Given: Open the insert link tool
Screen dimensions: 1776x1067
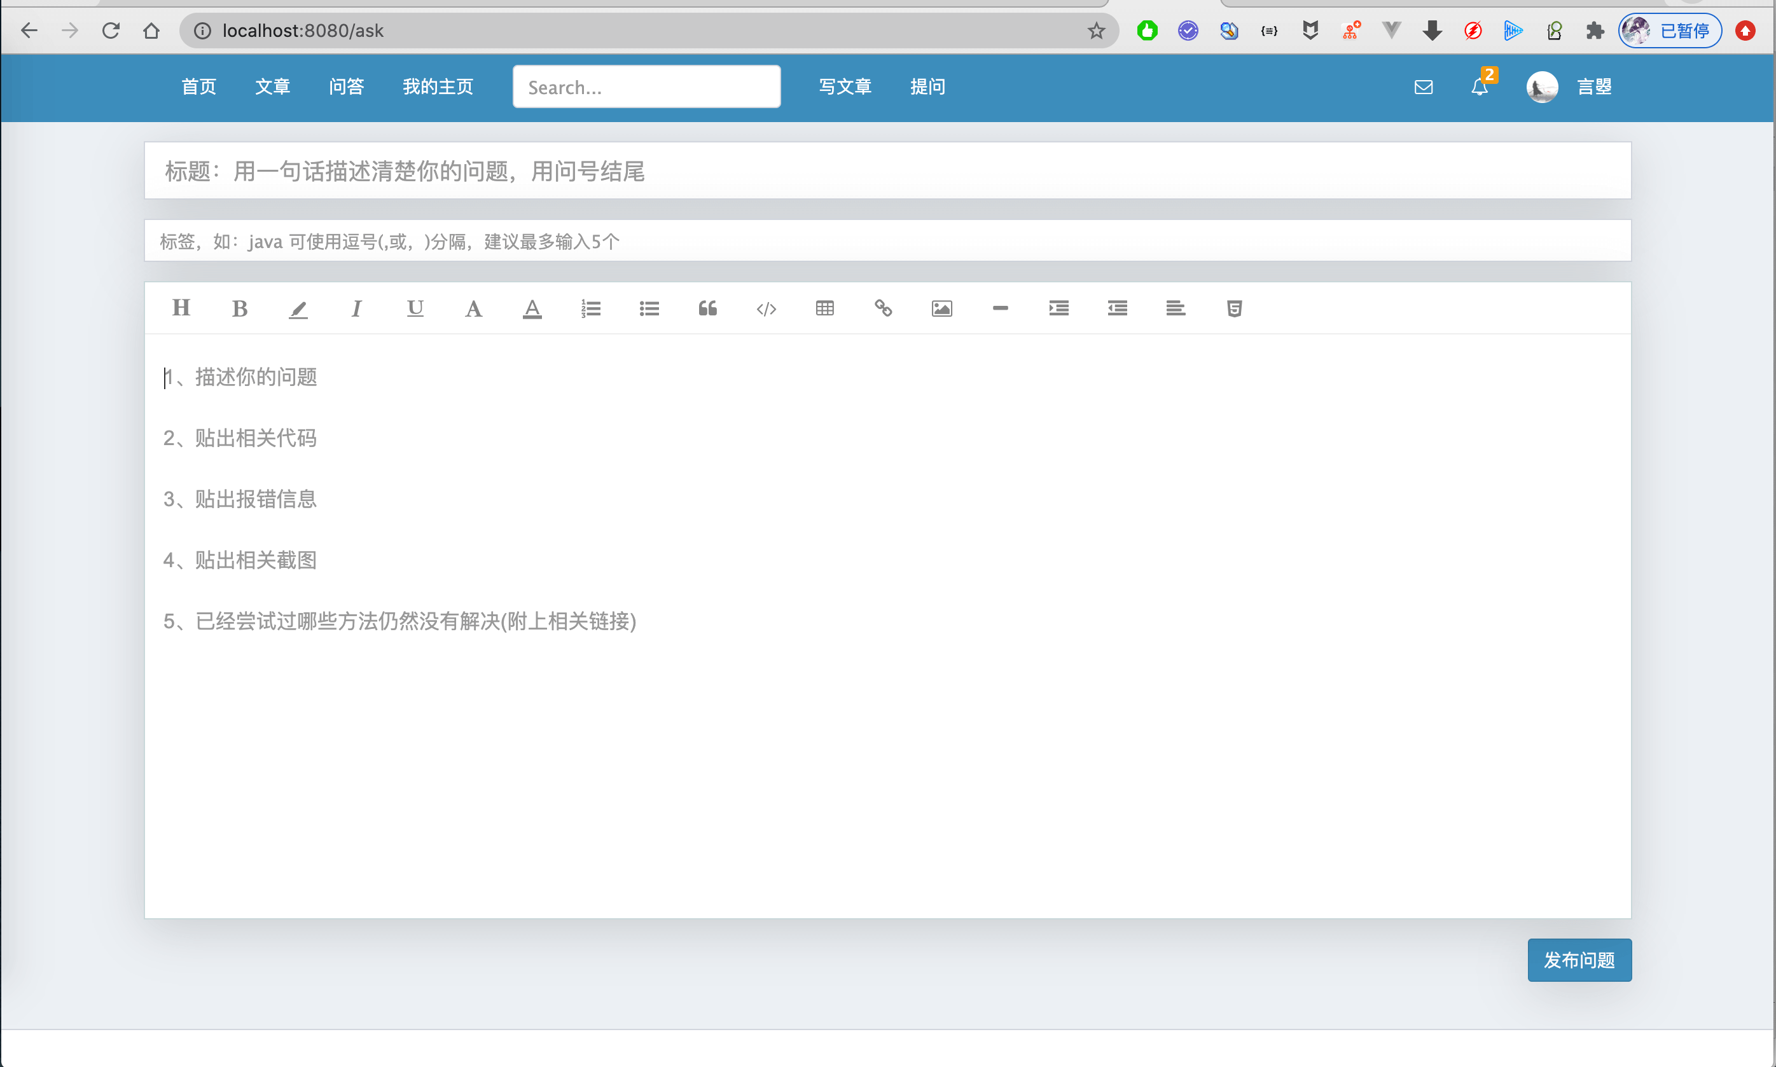Looking at the screenshot, I should pos(883,308).
